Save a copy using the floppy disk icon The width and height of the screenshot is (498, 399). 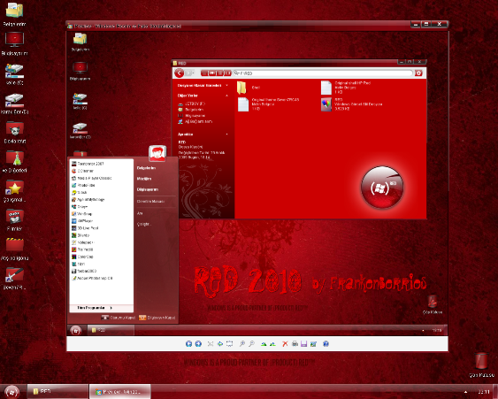[304, 344]
